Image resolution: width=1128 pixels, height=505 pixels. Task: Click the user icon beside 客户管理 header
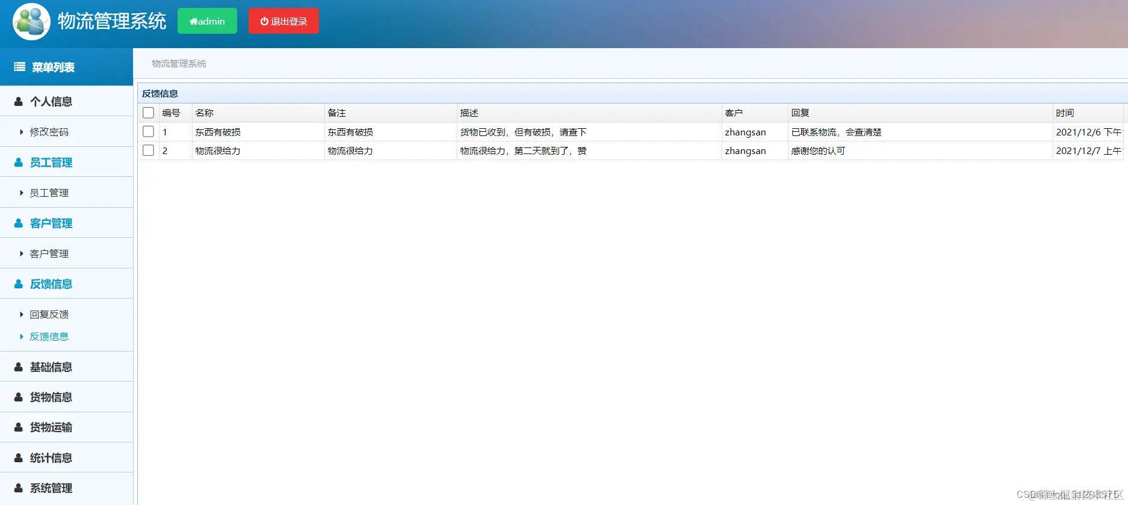pyautogui.click(x=19, y=223)
